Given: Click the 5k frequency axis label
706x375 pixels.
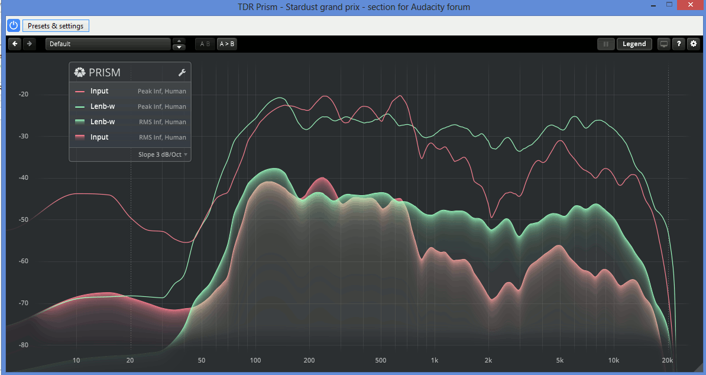Looking at the screenshot, I should pyautogui.click(x=560, y=360).
